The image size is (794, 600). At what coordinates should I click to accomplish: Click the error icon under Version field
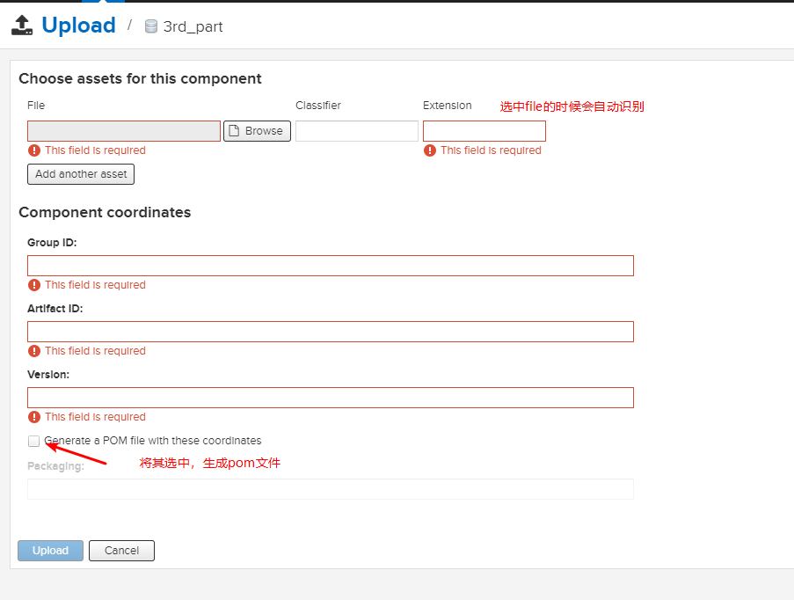tap(34, 417)
